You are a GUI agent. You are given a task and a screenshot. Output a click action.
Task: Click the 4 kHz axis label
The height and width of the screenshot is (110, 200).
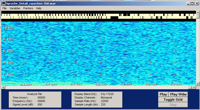tap(8, 62)
